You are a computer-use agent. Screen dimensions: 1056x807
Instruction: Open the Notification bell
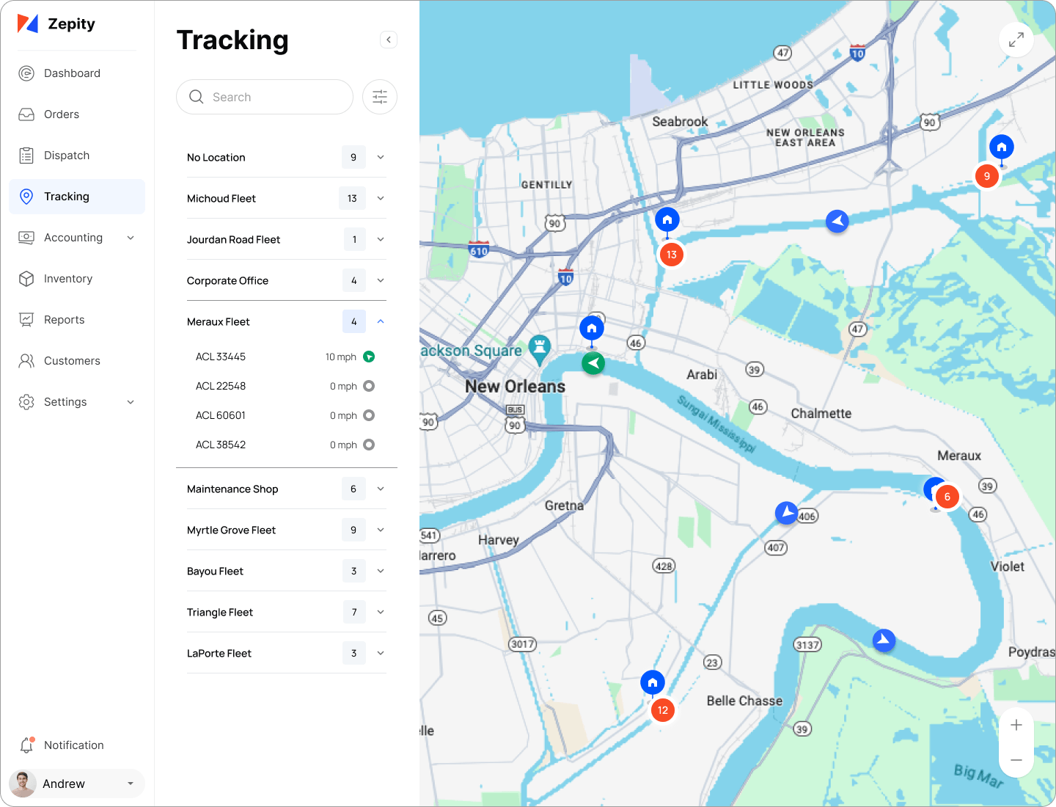(x=27, y=745)
